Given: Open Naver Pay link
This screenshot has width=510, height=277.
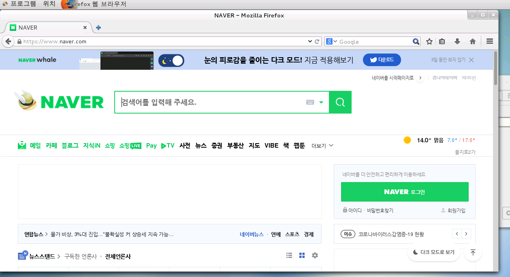Looking at the screenshot, I should (152, 146).
